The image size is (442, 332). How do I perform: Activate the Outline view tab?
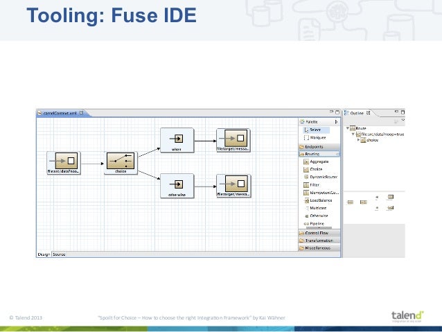click(x=357, y=113)
